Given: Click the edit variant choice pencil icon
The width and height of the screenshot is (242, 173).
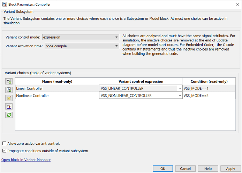Looking at the screenshot, I should (x=9, y=98).
